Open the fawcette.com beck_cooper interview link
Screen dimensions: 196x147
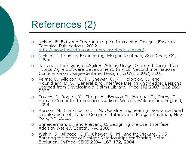tap(91, 50)
